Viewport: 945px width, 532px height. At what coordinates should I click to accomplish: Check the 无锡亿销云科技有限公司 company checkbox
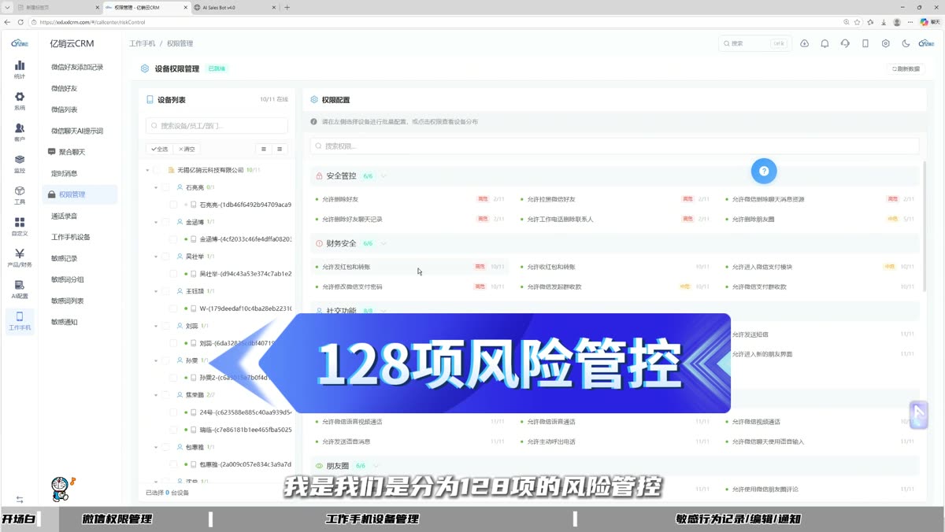[x=156, y=170]
